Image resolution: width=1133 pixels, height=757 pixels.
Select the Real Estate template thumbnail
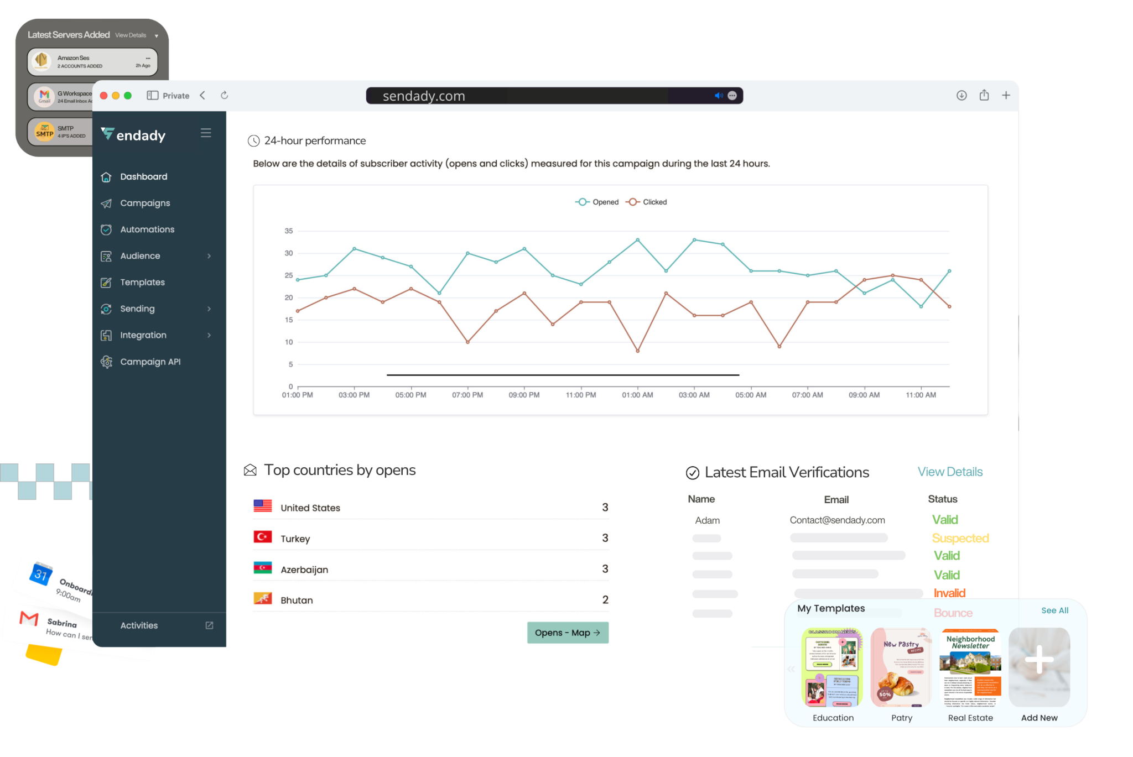[970, 667]
